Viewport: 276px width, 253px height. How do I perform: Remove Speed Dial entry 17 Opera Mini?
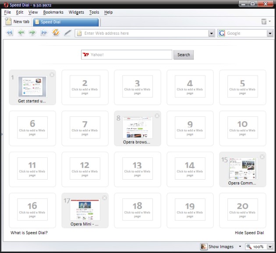pyautogui.click(x=104, y=198)
